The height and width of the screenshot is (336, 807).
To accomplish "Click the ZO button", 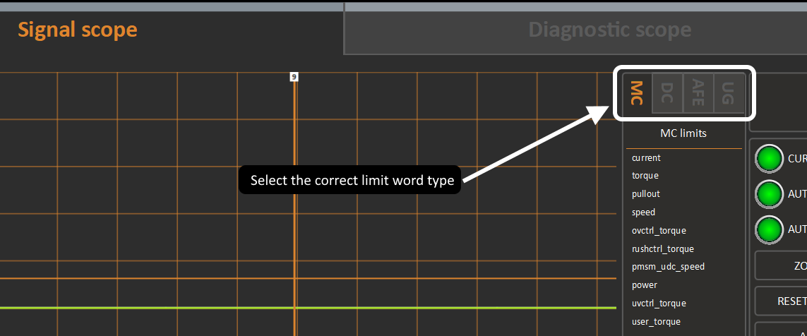I will pyautogui.click(x=782, y=265).
